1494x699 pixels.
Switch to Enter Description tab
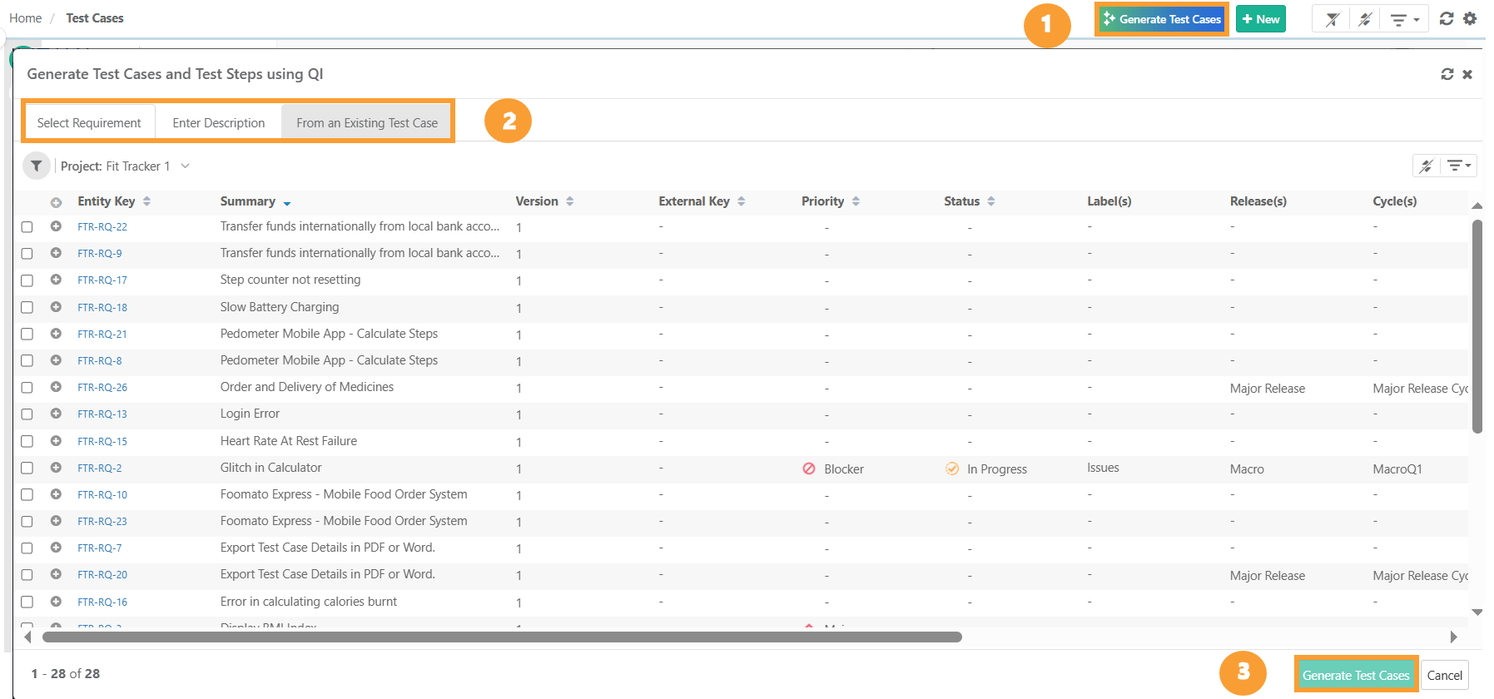point(219,122)
